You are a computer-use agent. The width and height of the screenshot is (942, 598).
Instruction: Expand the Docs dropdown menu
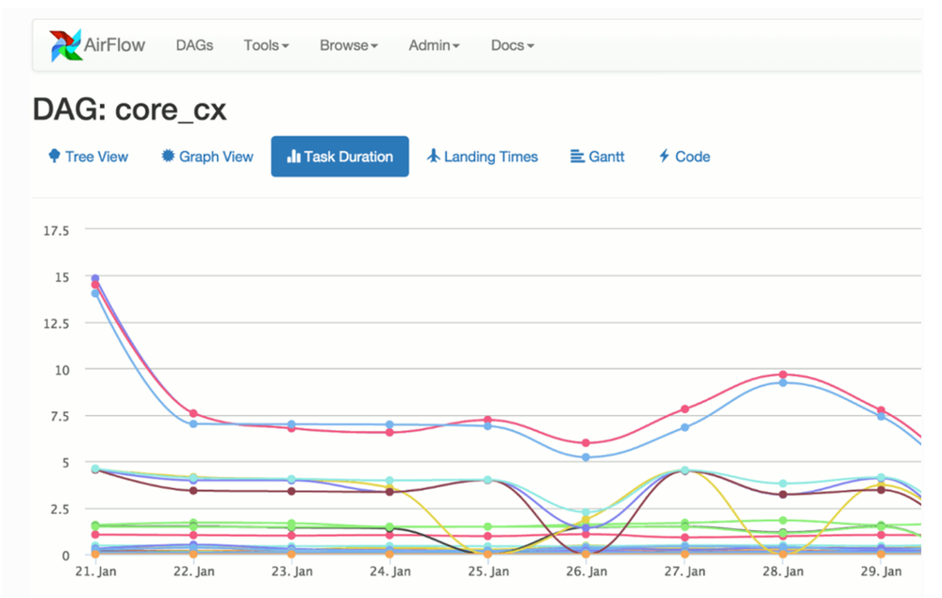coord(512,45)
